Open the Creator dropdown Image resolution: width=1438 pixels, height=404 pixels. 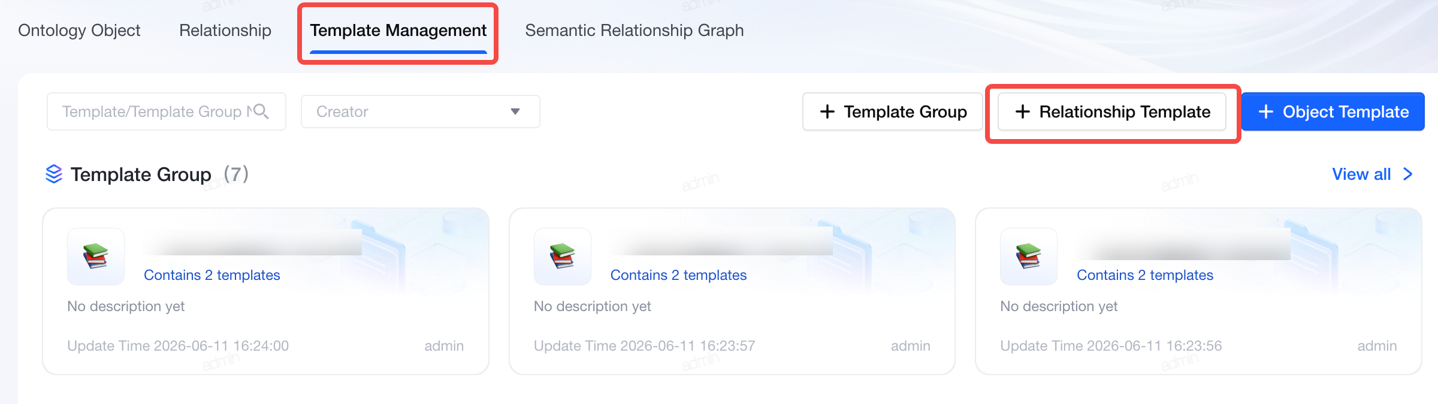pos(420,111)
